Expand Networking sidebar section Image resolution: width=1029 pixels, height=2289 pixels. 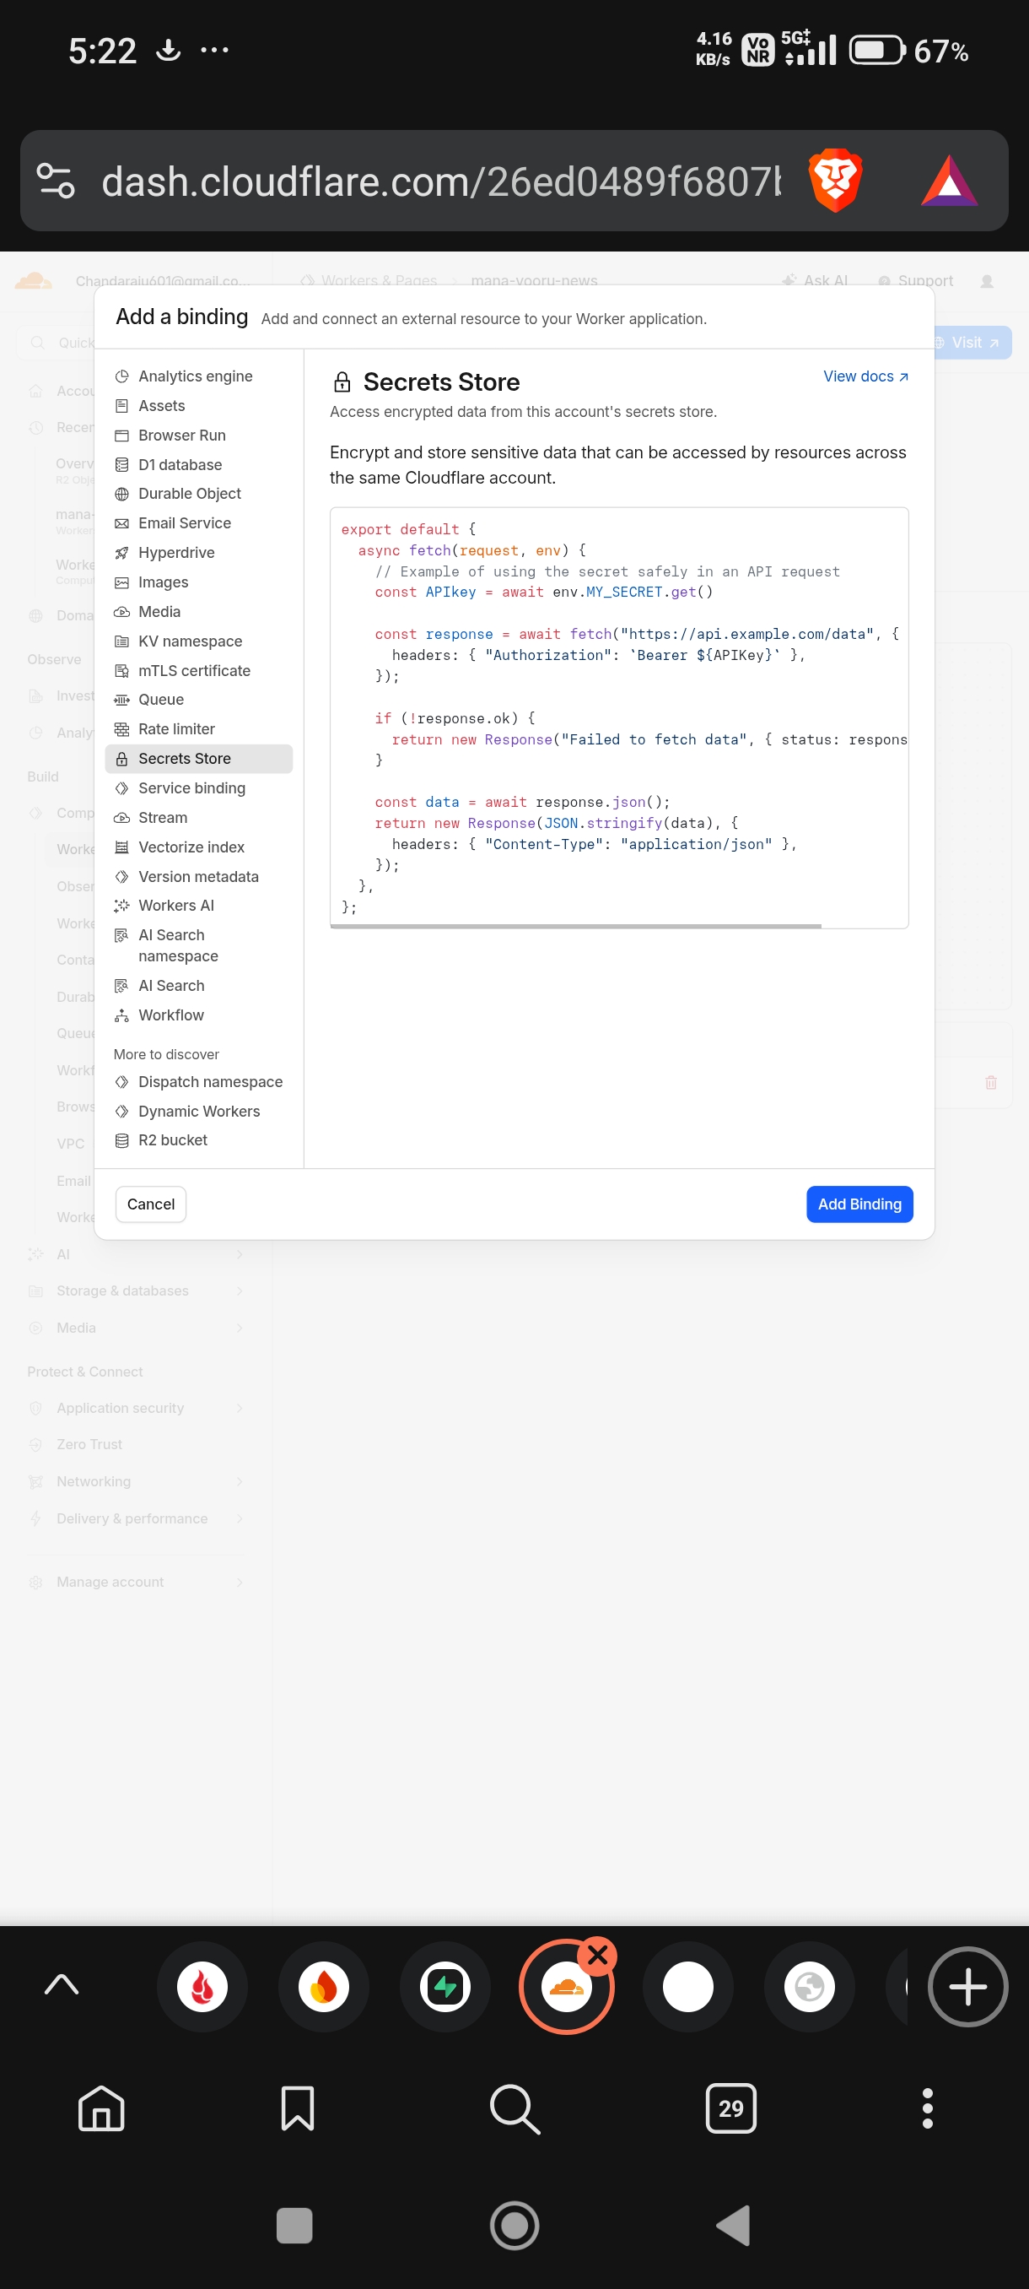(135, 1481)
